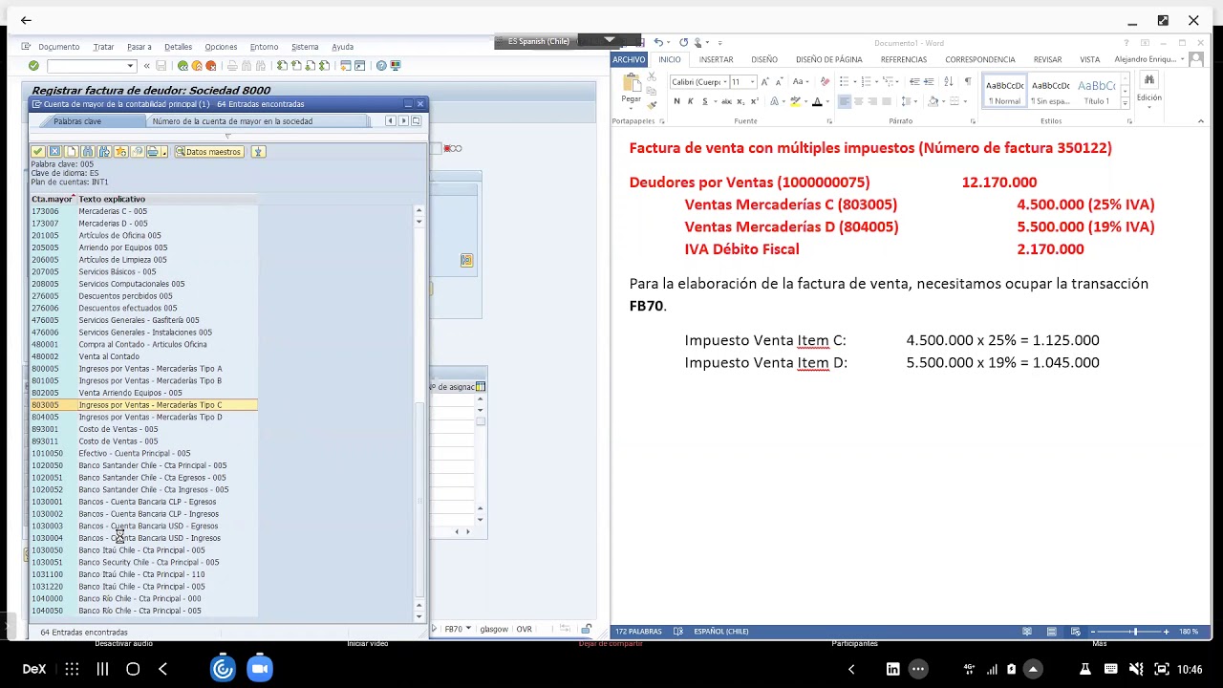Click the SAP Help question mark icon

point(381,65)
